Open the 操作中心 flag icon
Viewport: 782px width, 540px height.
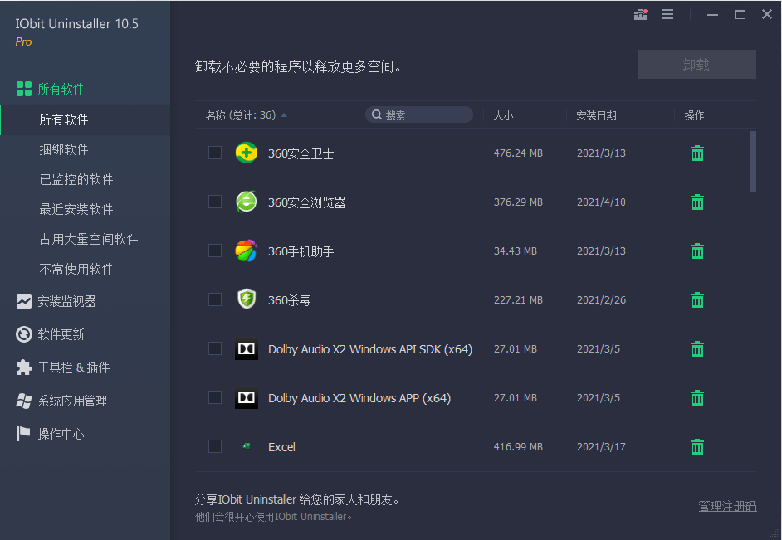[23, 434]
